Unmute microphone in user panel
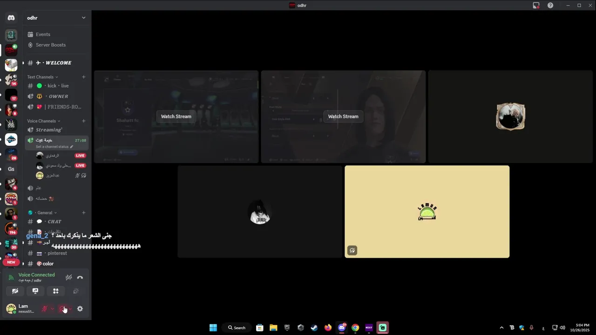Screen dimensions: 596x335 pyautogui.click(x=45, y=308)
